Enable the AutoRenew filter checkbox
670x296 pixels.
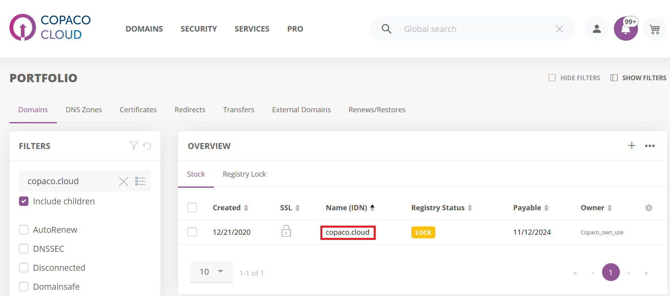[x=24, y=230]
